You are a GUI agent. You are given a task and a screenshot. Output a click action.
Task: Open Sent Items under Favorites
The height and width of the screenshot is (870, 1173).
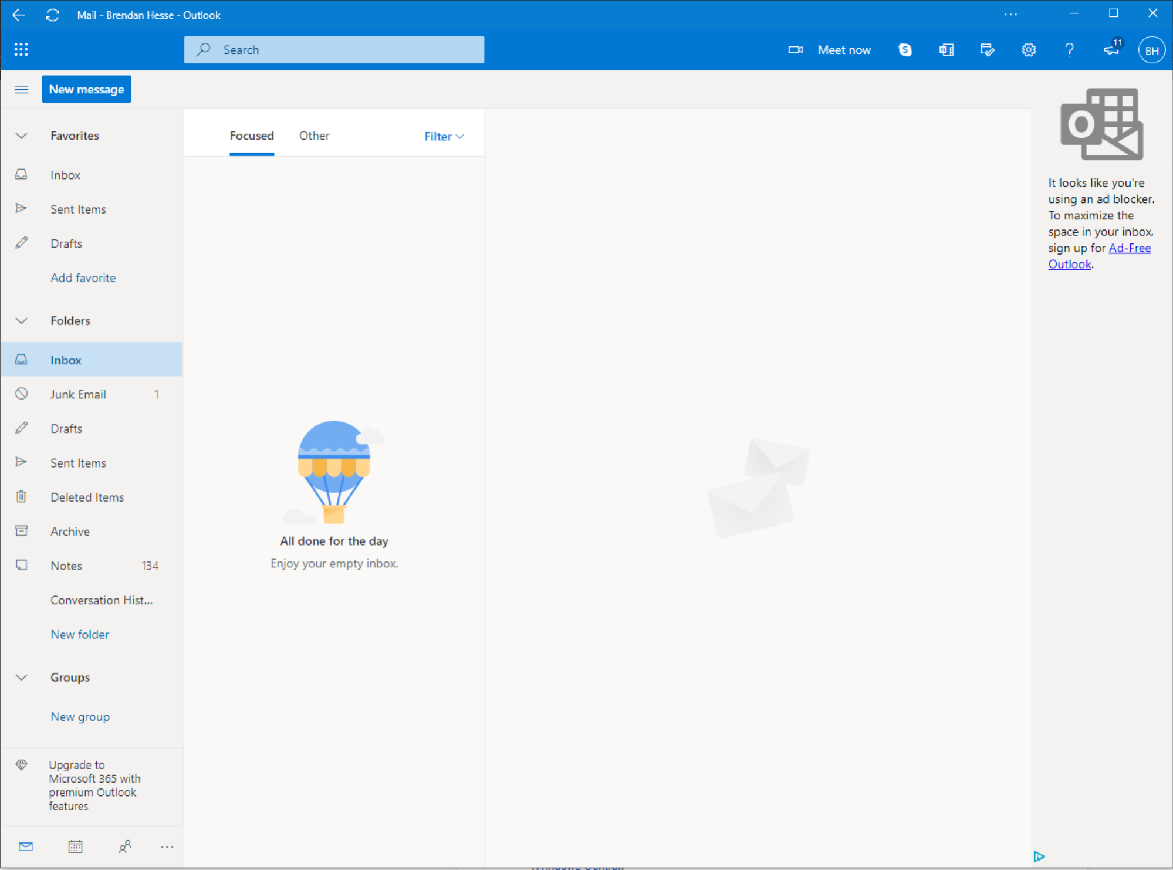[92, 209]
